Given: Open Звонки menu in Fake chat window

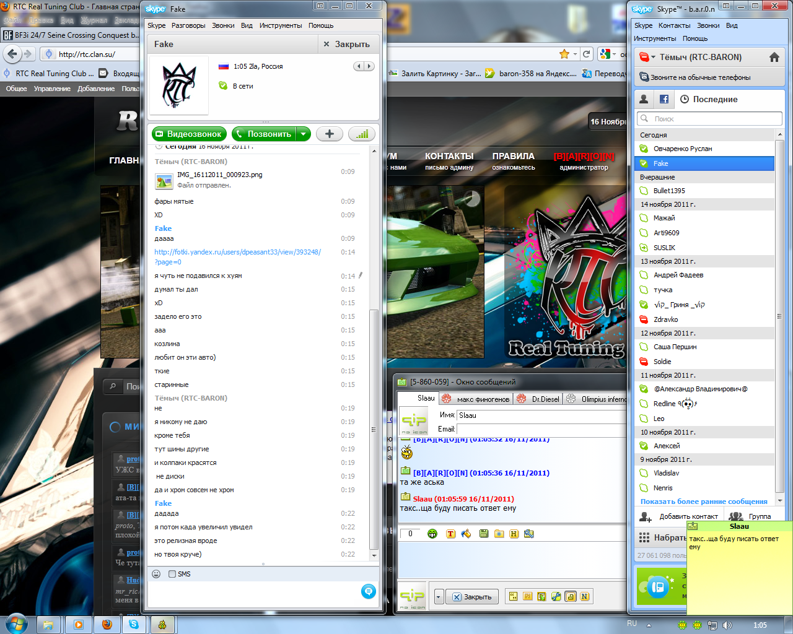Looking at the screenshot, I should coord(223,25).
